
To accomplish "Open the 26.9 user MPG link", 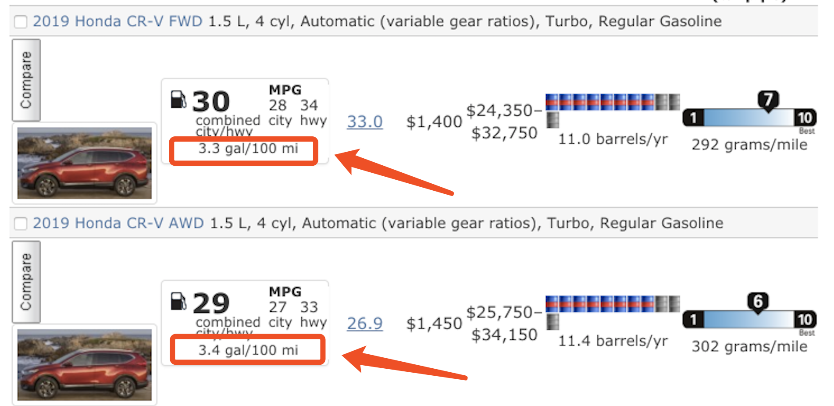I will click(x=364, y=324).
